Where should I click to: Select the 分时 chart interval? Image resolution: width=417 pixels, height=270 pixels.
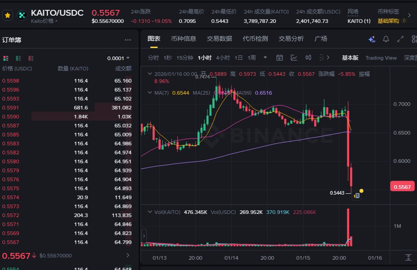[153, 58]
